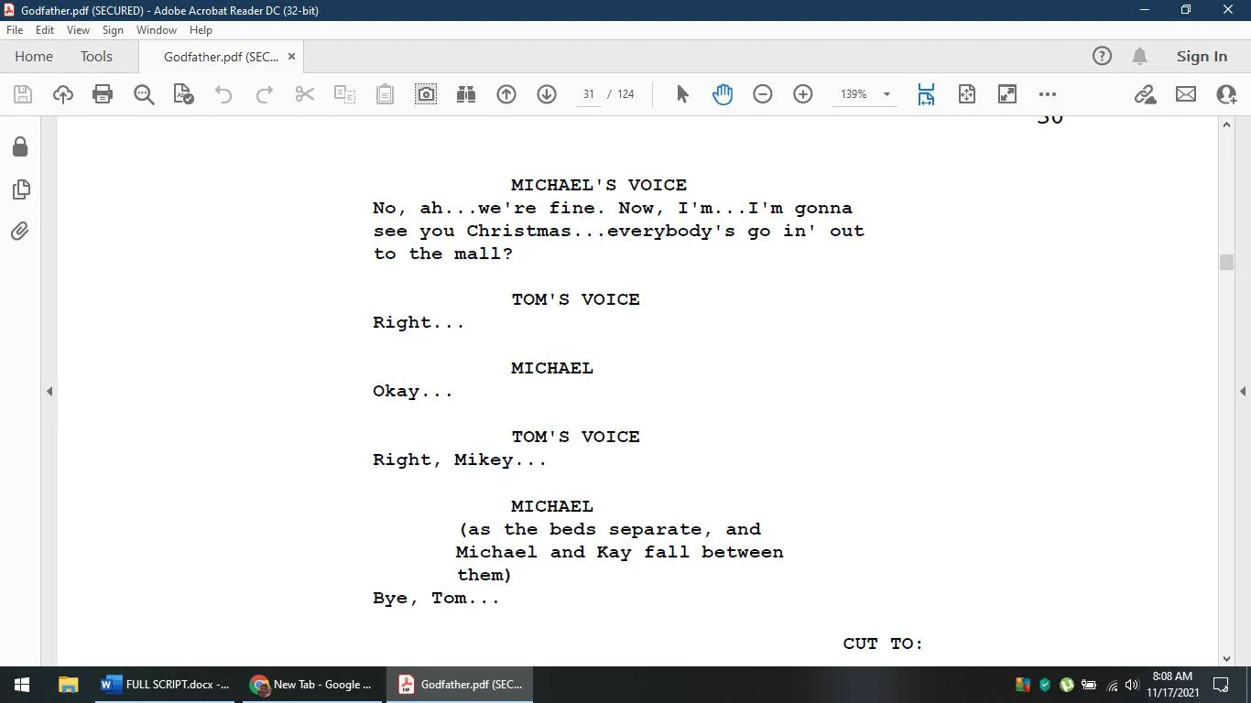Screen dimensions: 1251x703
Task: Show page thumbnails in the left pane
Action: tap(20, 189)
